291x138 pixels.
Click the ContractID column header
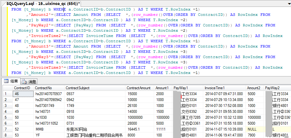[x=23, y=88]
